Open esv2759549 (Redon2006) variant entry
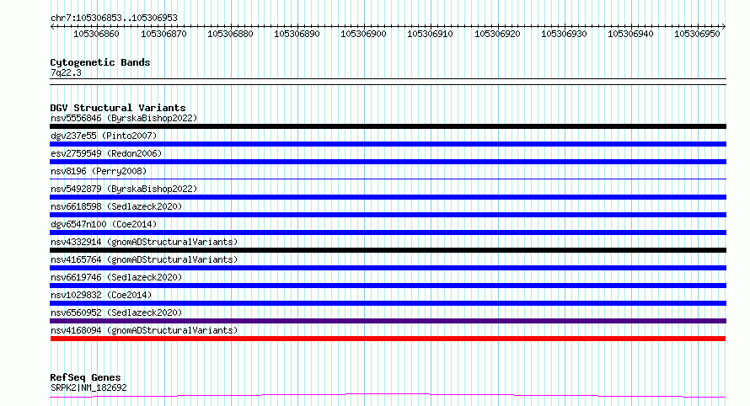This screenshot has height=406, width=750. click(x=106, y=153)
